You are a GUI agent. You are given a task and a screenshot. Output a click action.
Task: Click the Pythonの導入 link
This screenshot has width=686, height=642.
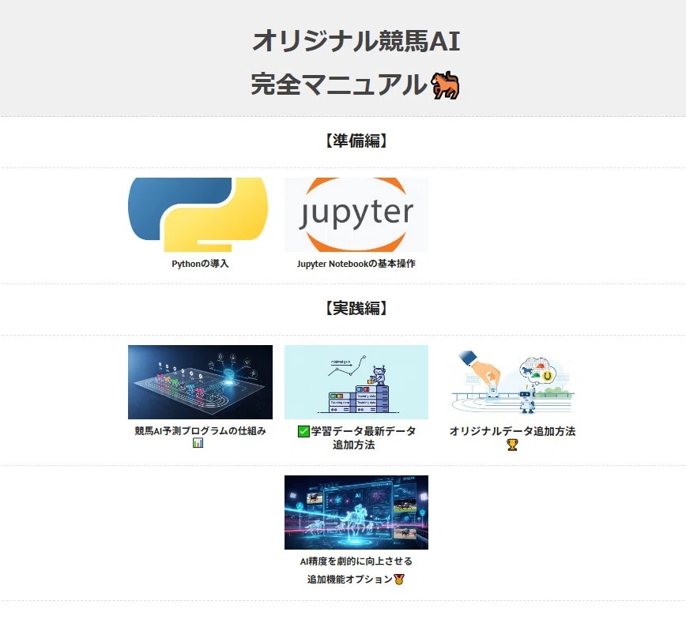click(x=200, y=264)
